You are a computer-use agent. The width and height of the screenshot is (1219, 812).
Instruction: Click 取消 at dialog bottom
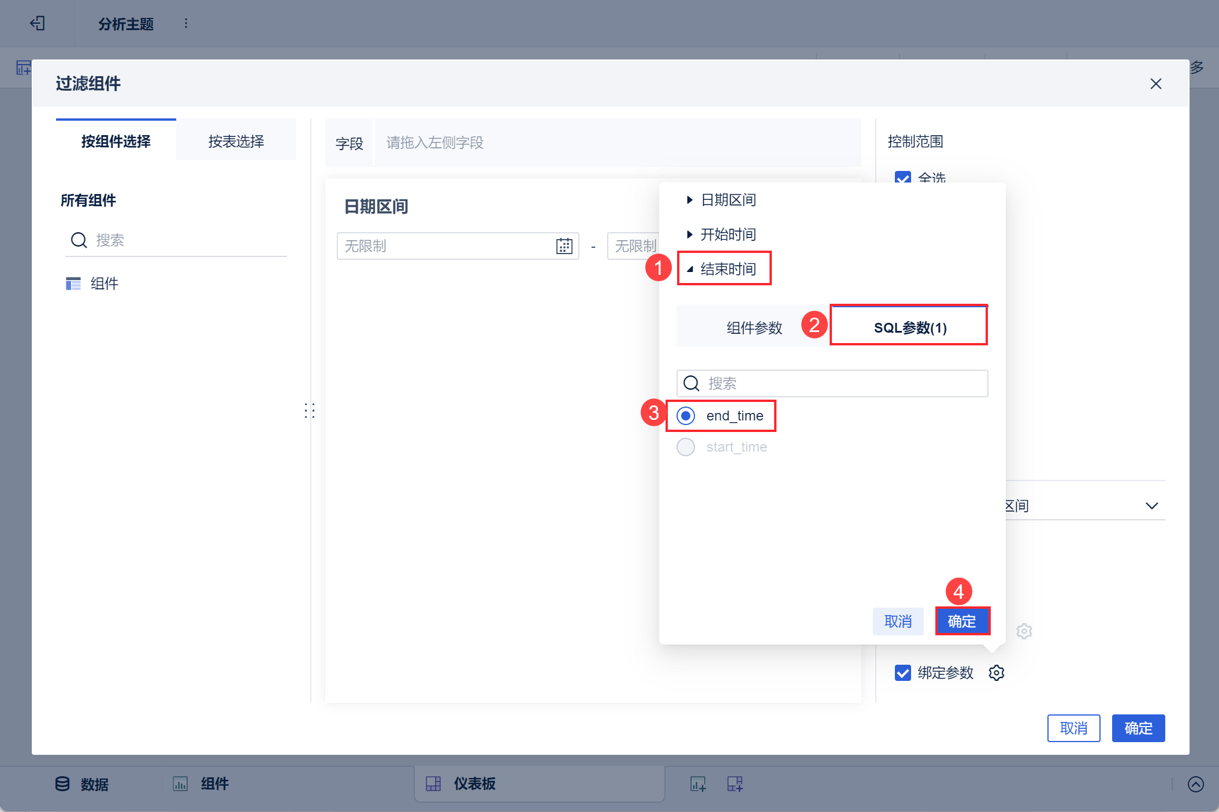pos(1073,728)
